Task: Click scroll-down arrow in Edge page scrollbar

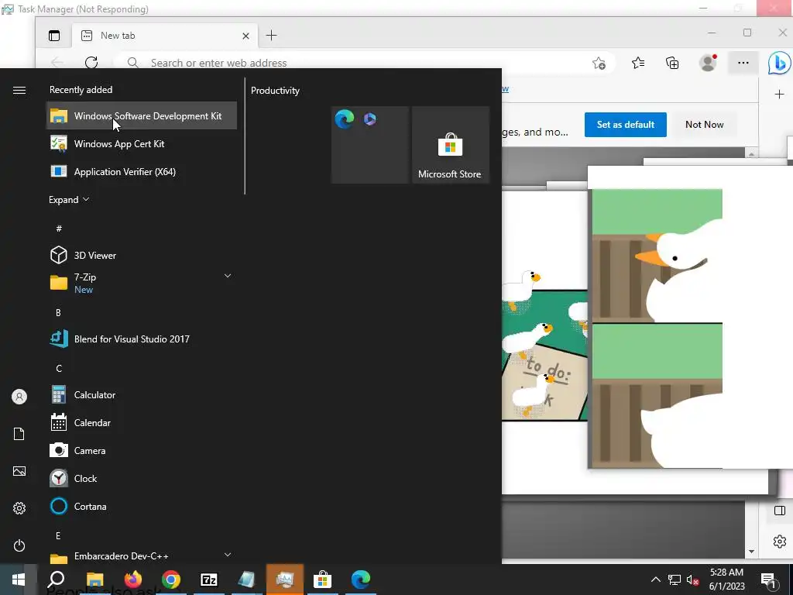Action: pos(751,552)
